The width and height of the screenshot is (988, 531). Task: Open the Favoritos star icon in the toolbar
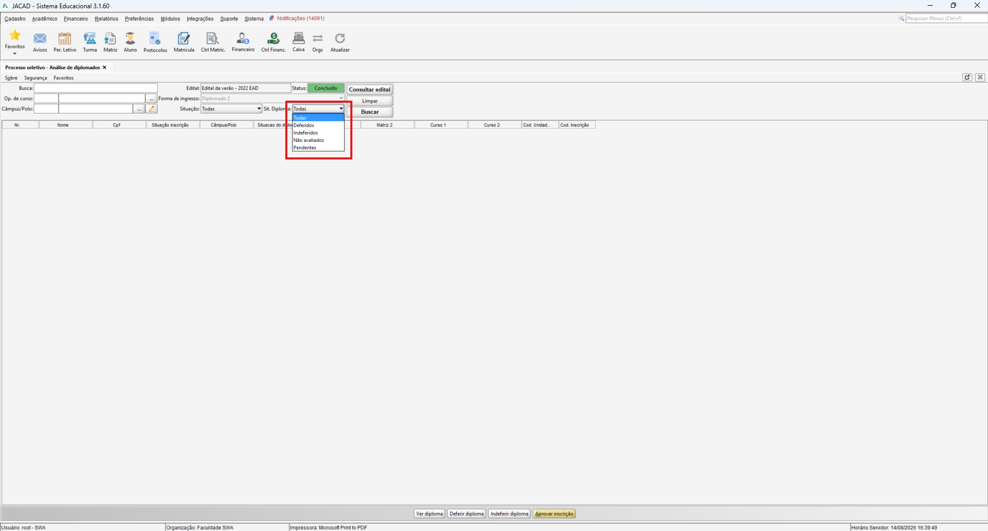coord(15,36)
